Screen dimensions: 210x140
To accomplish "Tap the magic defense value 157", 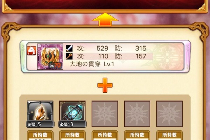I will (x=141, y=56).
